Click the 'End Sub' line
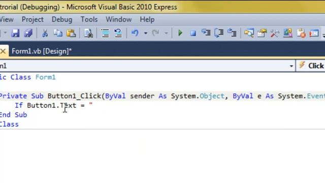The height and width of the screenshot is (183, 325). [14, 115]
